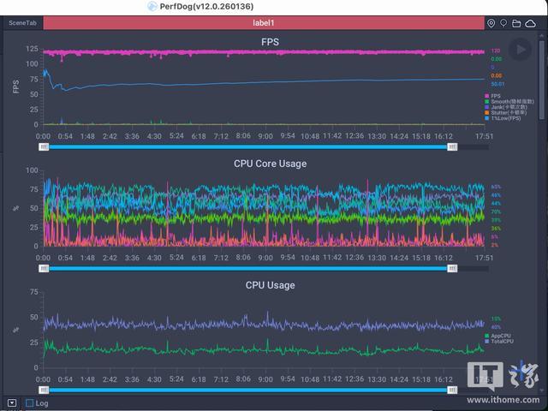
Task: Click the vertical scrollbar on the right side
Action: point(542,80)
